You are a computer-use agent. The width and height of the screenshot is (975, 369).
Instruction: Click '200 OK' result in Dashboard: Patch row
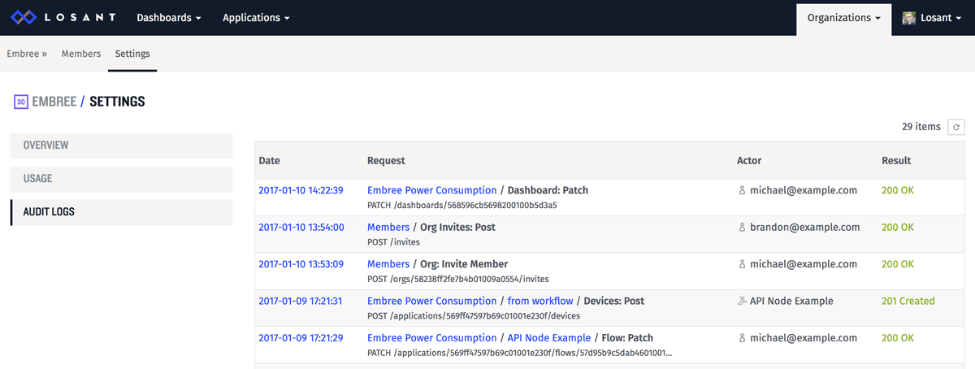tap(898, 191)
